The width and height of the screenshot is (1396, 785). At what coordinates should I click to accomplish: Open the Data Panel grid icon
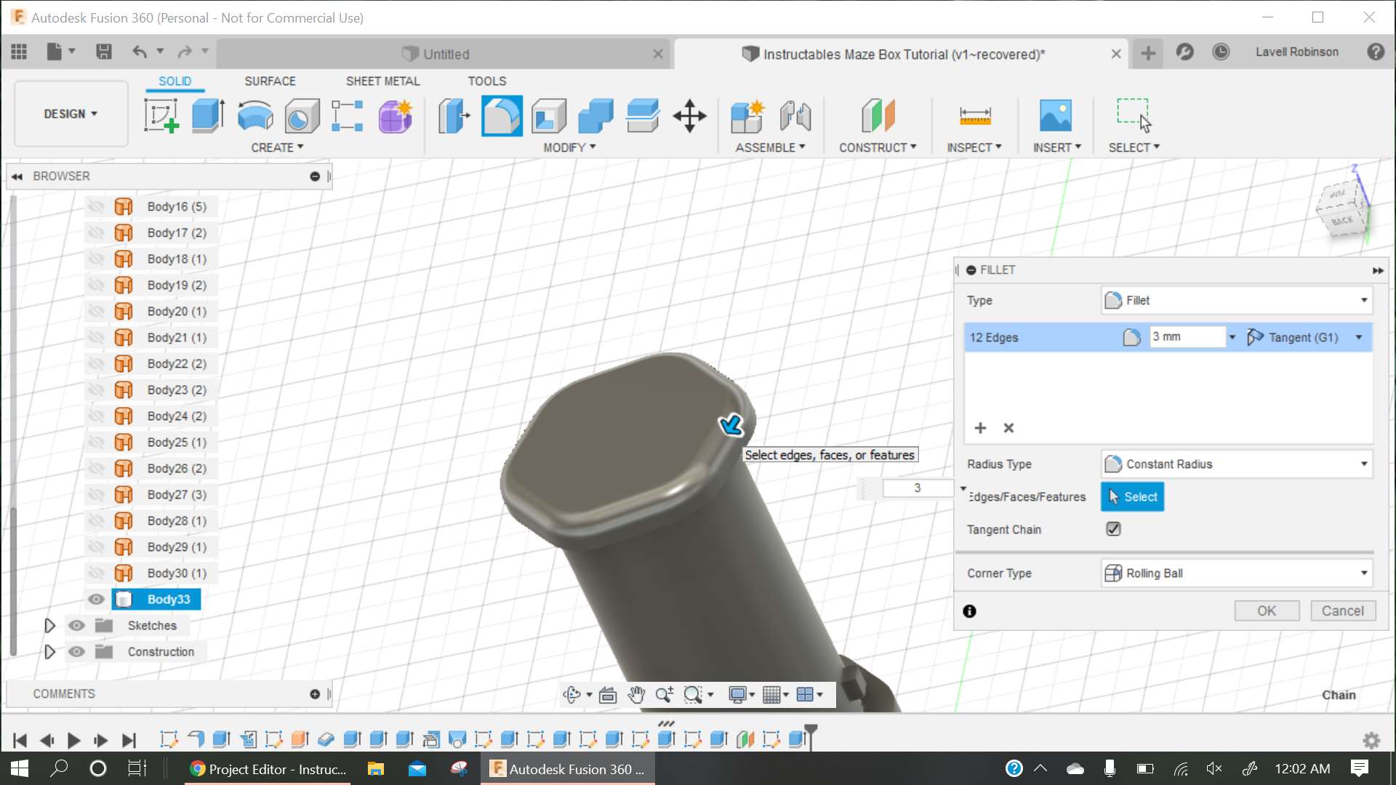[x=19, y=52]
